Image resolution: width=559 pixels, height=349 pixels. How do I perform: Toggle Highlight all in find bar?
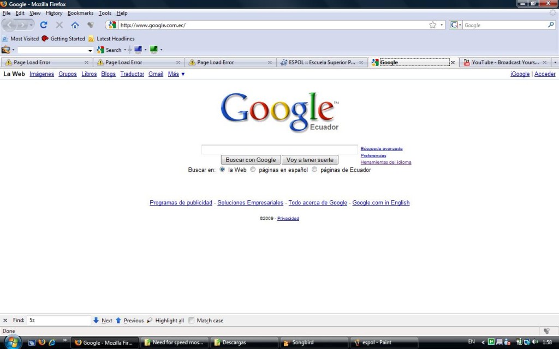coord(165,320)
